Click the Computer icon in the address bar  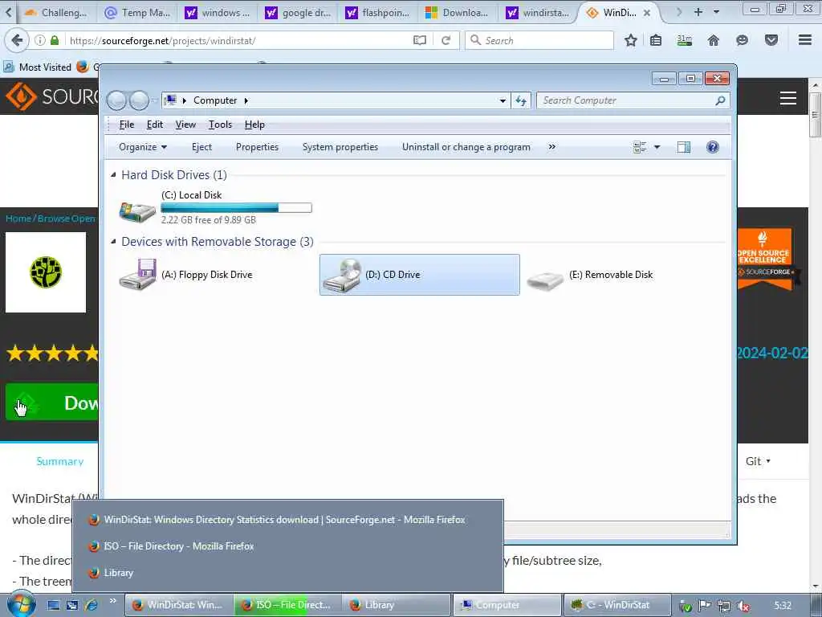point(170,100)
